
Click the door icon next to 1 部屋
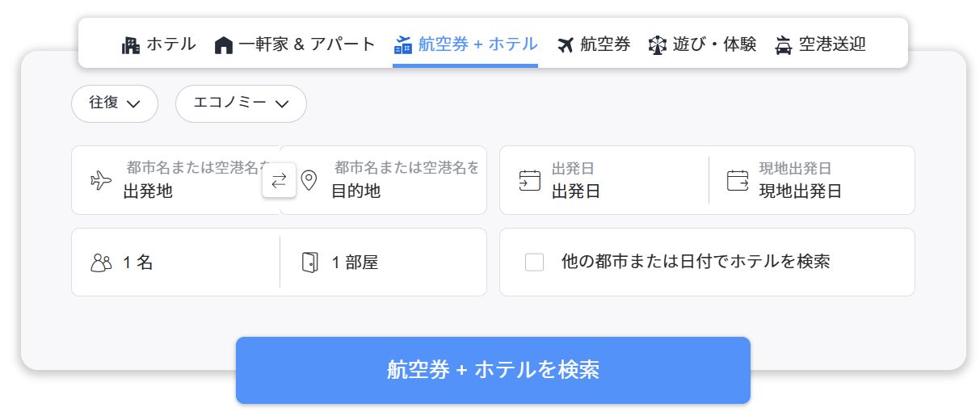coord(309,263)
